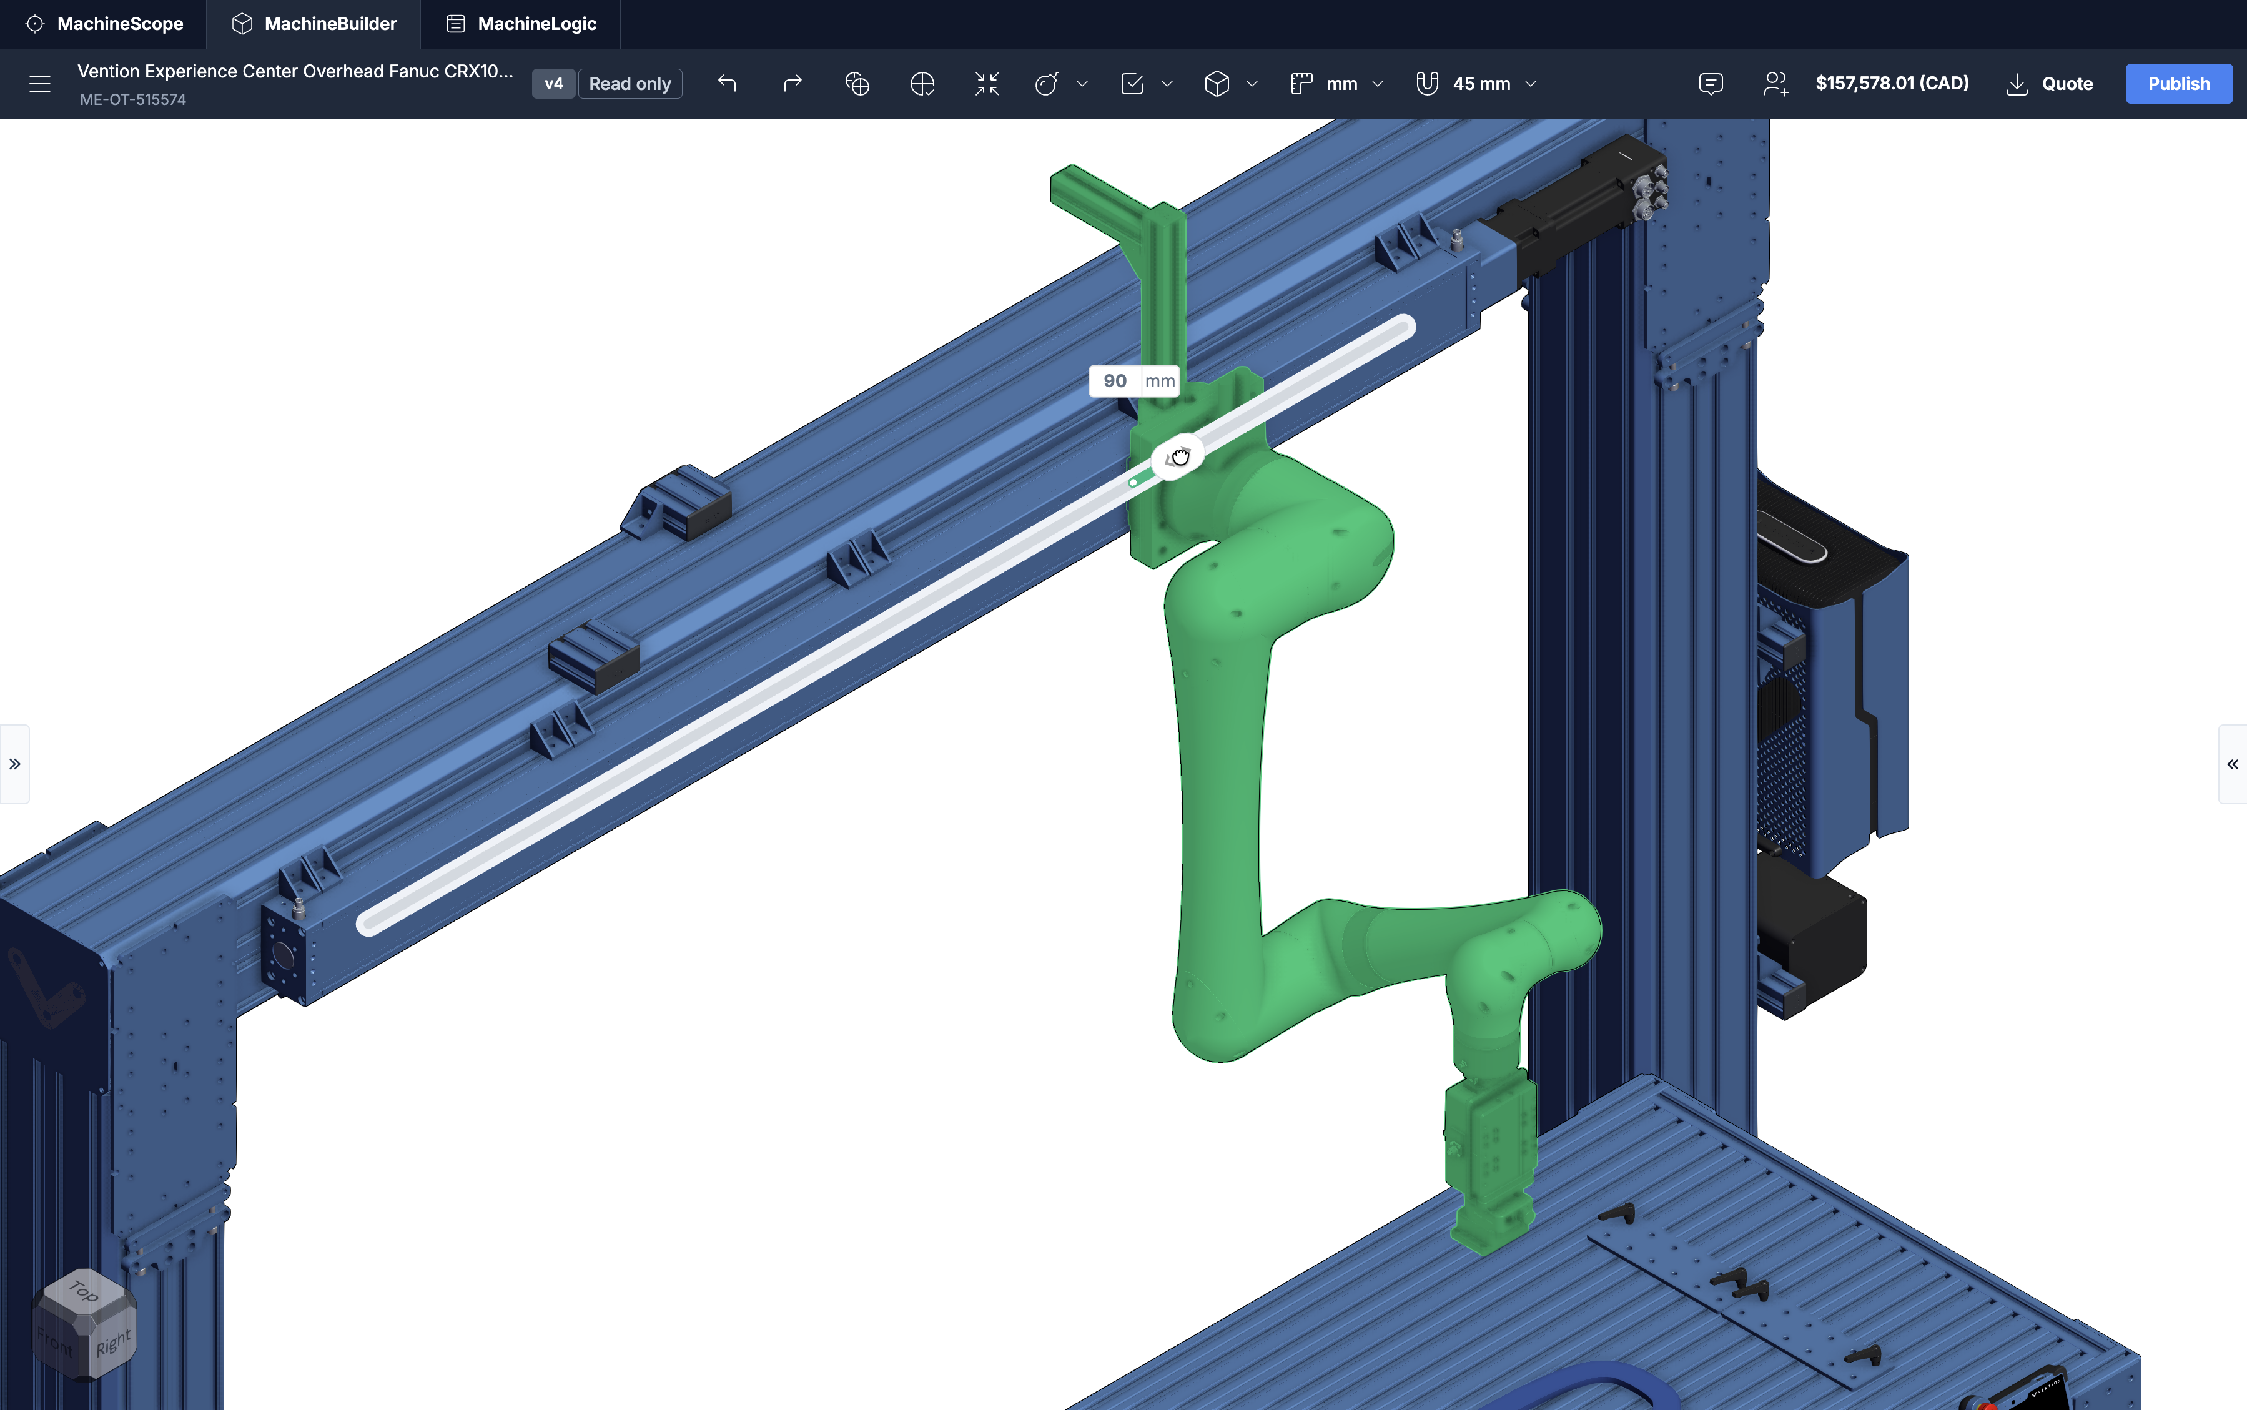Switch to the MachineLogic tab
The width and height of the screenshot is (2247, 1410).
tap(520, 24)
